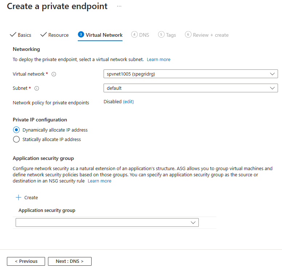Click the ellipsis icon beside the page title
This screenshot has width=282, height=273.
tap(119, 7)
